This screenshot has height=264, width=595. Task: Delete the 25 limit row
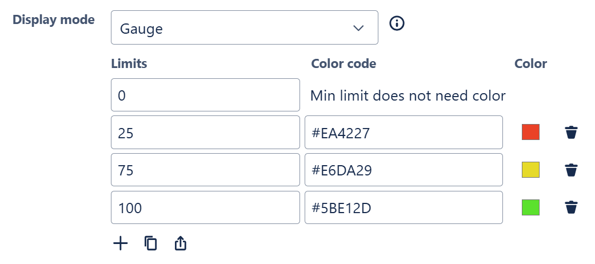570,133
